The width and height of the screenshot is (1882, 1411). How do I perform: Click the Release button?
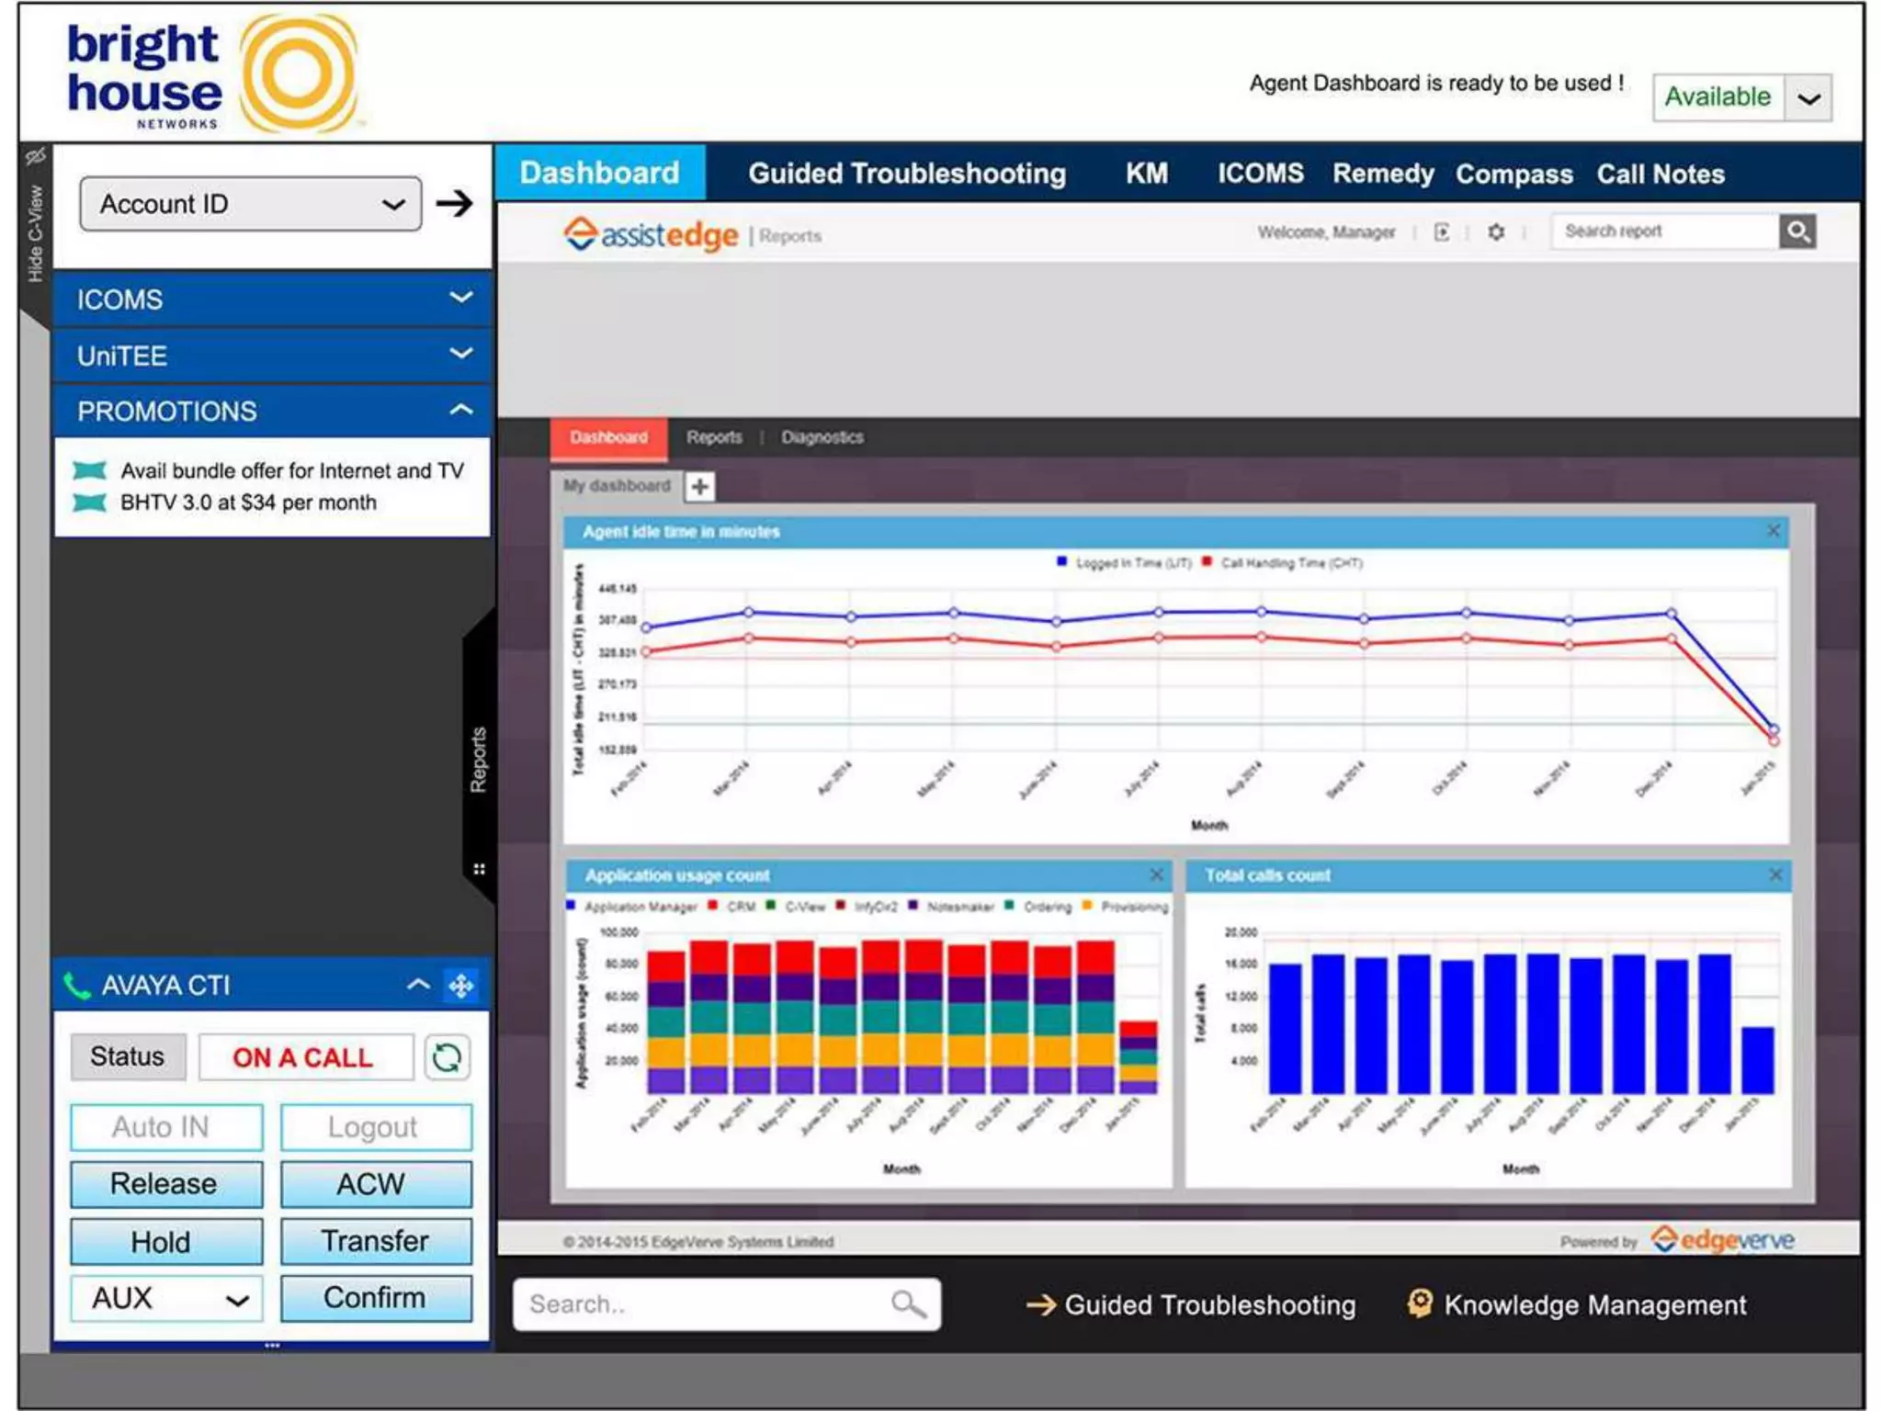coord(165,1184)
